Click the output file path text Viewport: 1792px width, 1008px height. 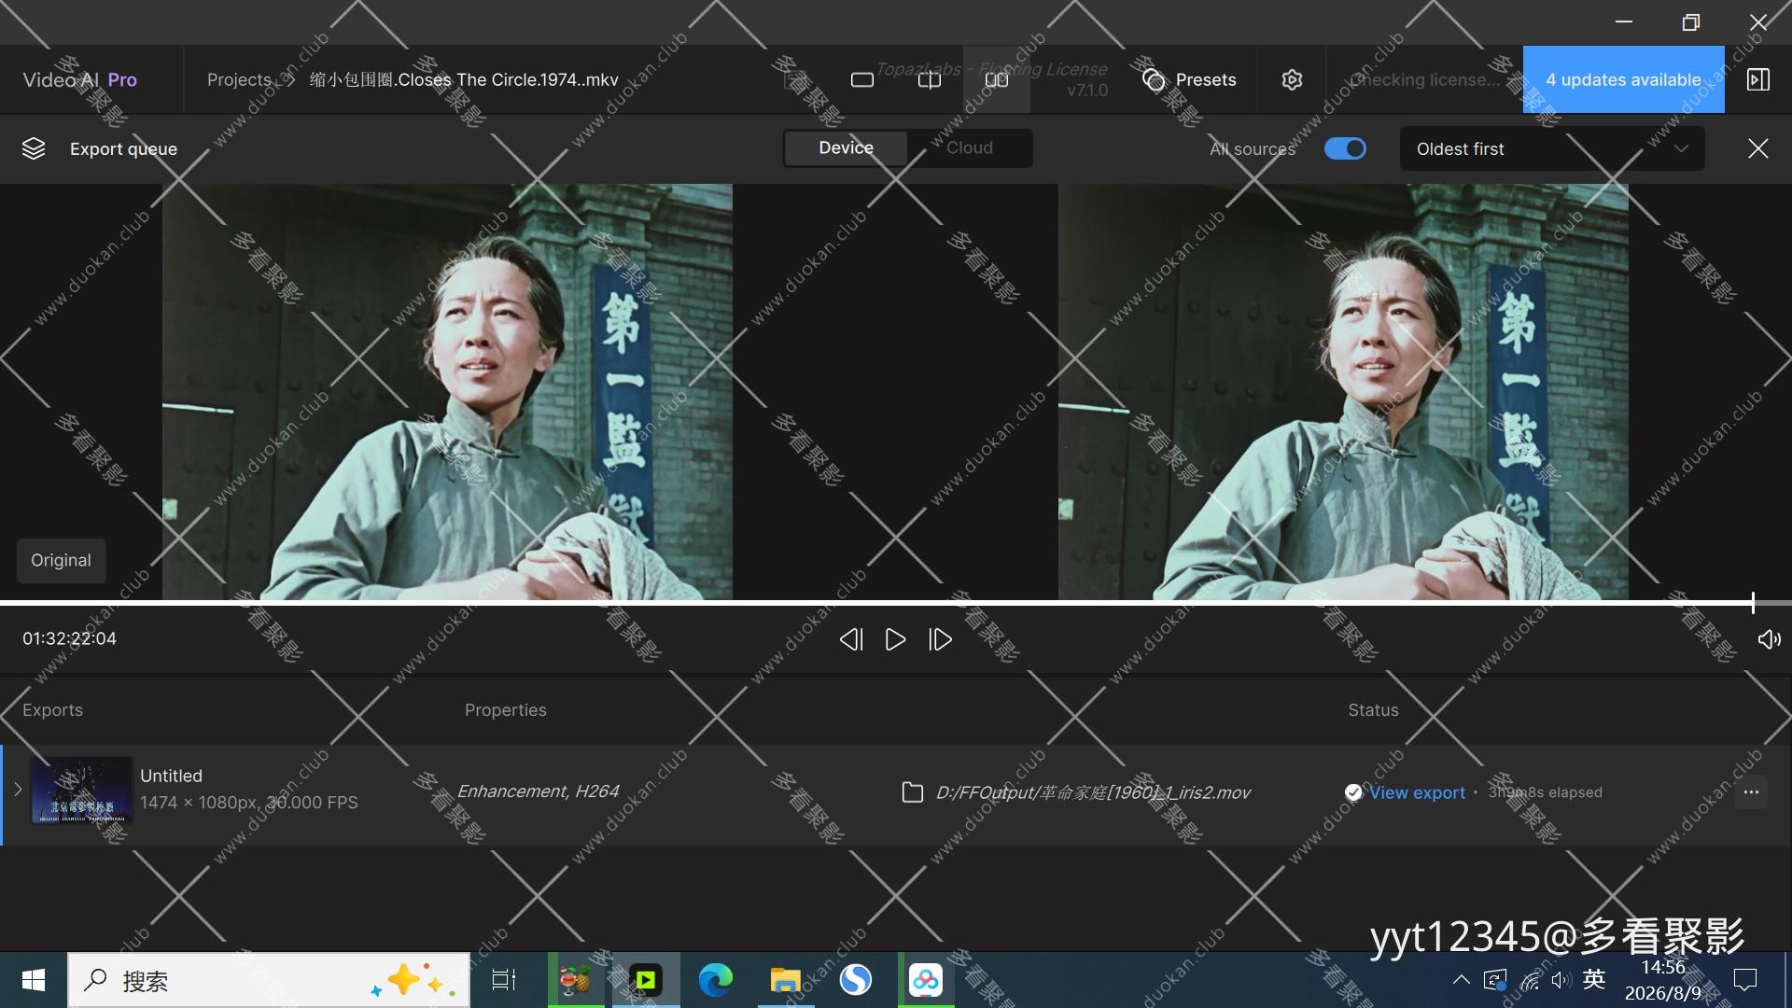(x=1093, y=792)
